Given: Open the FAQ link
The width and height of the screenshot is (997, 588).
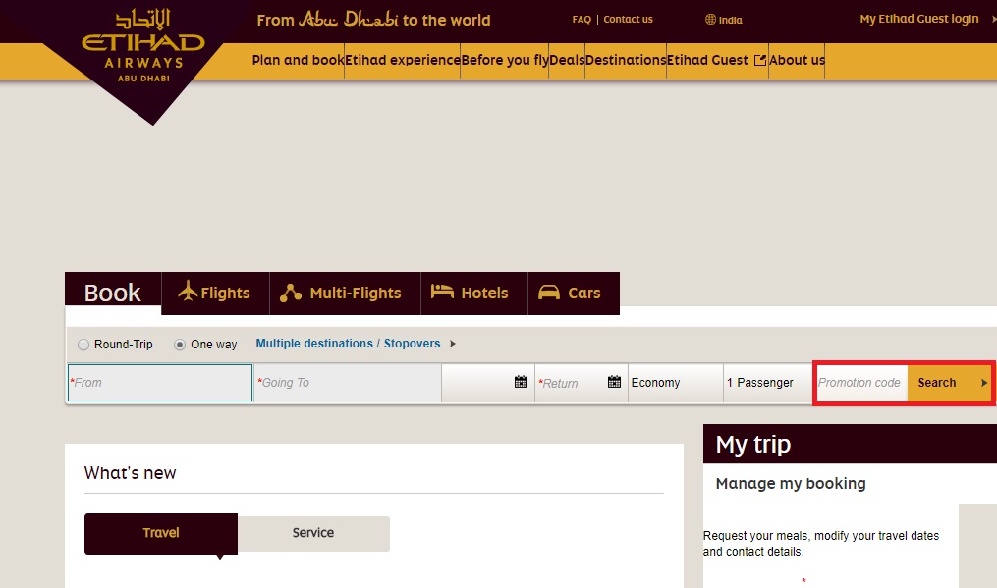Looking at the screenshot, I should 582,19.
